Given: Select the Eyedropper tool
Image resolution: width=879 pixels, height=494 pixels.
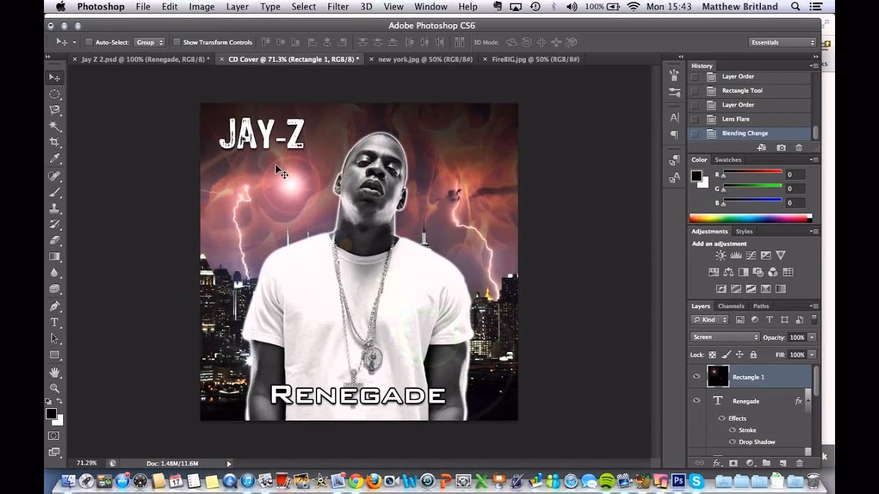Looking at the screenshot, I should 55,158.
